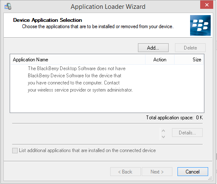Click the window resize grip in the corner
Viewport: 217px width, 184px height.
click(x=210, y=178)
